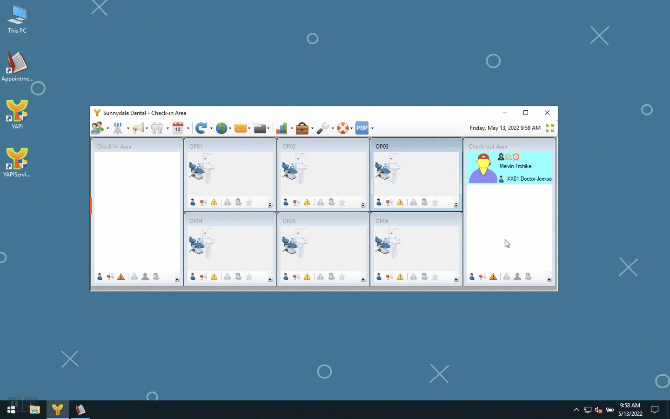Screen dimensions: 670x419
Task: Open the orange envelope mail icon
Action: [241, 128]
